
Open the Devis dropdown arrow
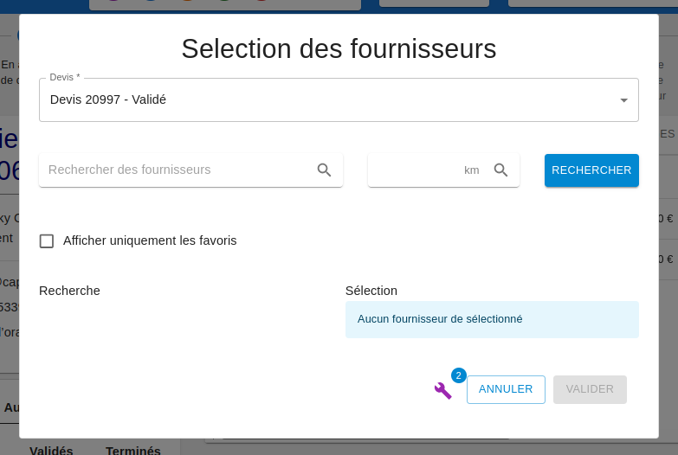pyautogui.click(x=623, y=100)
